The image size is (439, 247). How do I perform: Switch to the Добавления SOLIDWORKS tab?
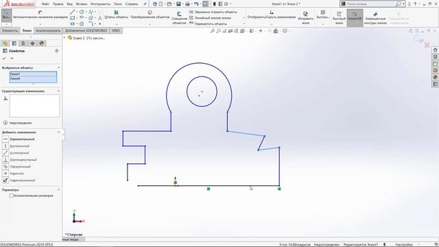click(86, 30)
